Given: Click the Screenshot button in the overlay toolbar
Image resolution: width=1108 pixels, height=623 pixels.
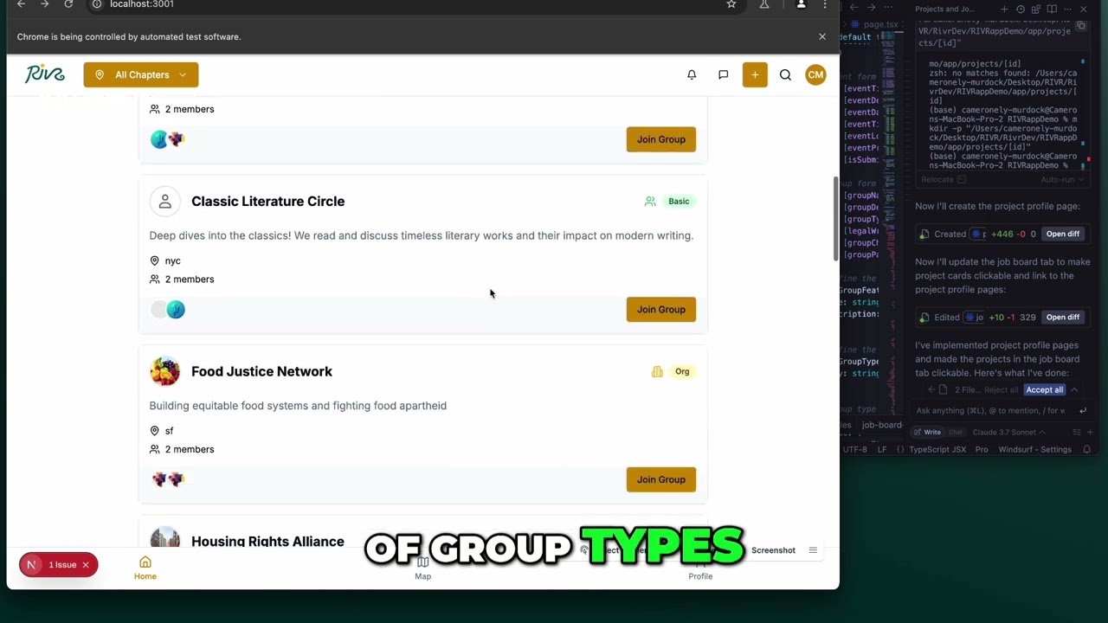Looking at the screenshot, I should [773, 550].
